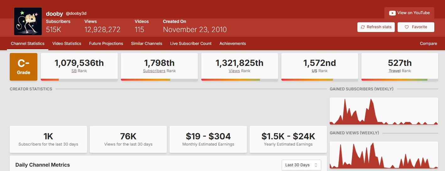The height and width of the screenshot is (171, 445).
Task: Click the Daily Channel Metrics heading
Action: pos(43,165)
